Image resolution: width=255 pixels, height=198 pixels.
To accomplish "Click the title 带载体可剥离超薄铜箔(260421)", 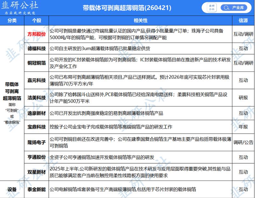I will point(127,8).
